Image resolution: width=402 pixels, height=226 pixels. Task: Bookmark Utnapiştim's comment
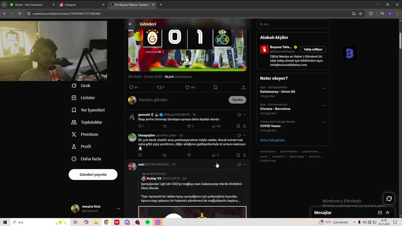click(x=238, y=155)
